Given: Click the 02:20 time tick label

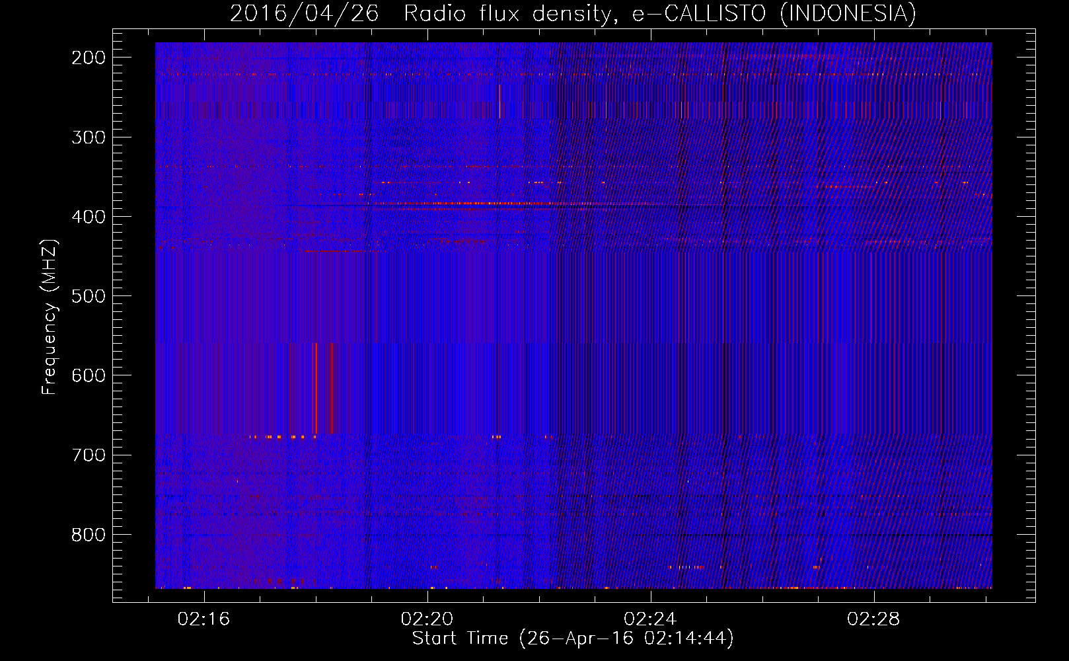Looking at the screenshot, I should (x=427, y=619).
